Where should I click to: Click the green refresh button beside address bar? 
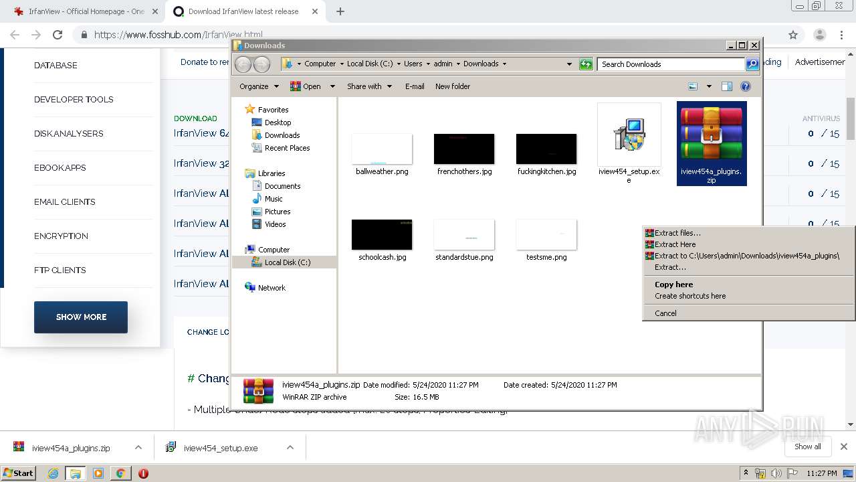(586, 64)
